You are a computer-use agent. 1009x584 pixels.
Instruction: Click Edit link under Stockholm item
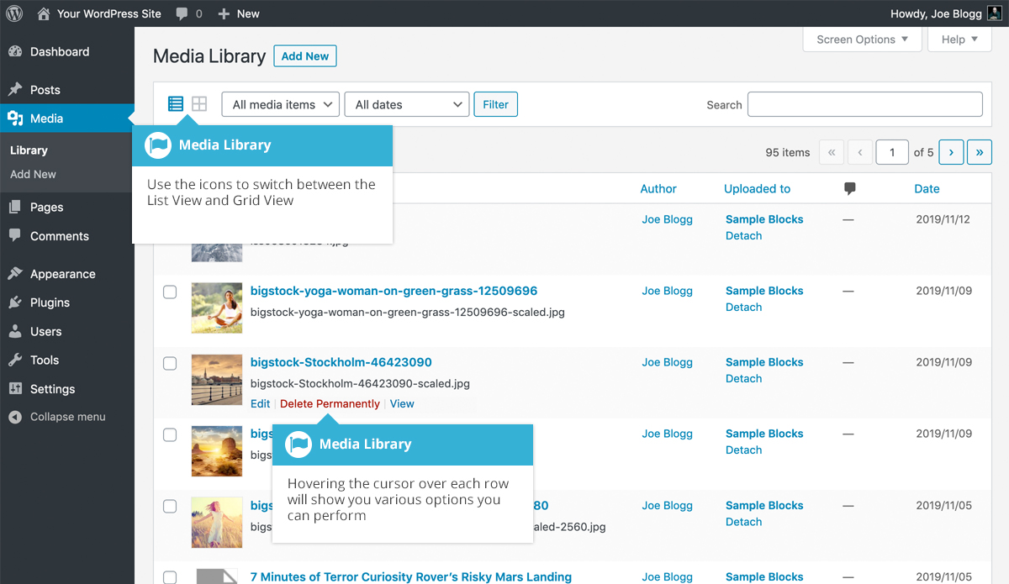(261, 404)
